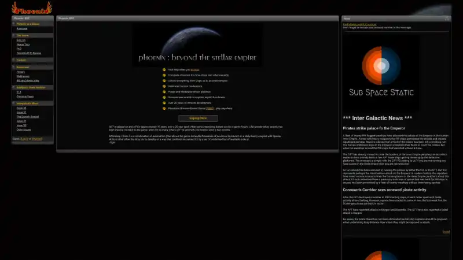The image size is (463, 260).
Task: Open Issue 33 of Mengalochk Minuri
Action: (x=21, y=108)
